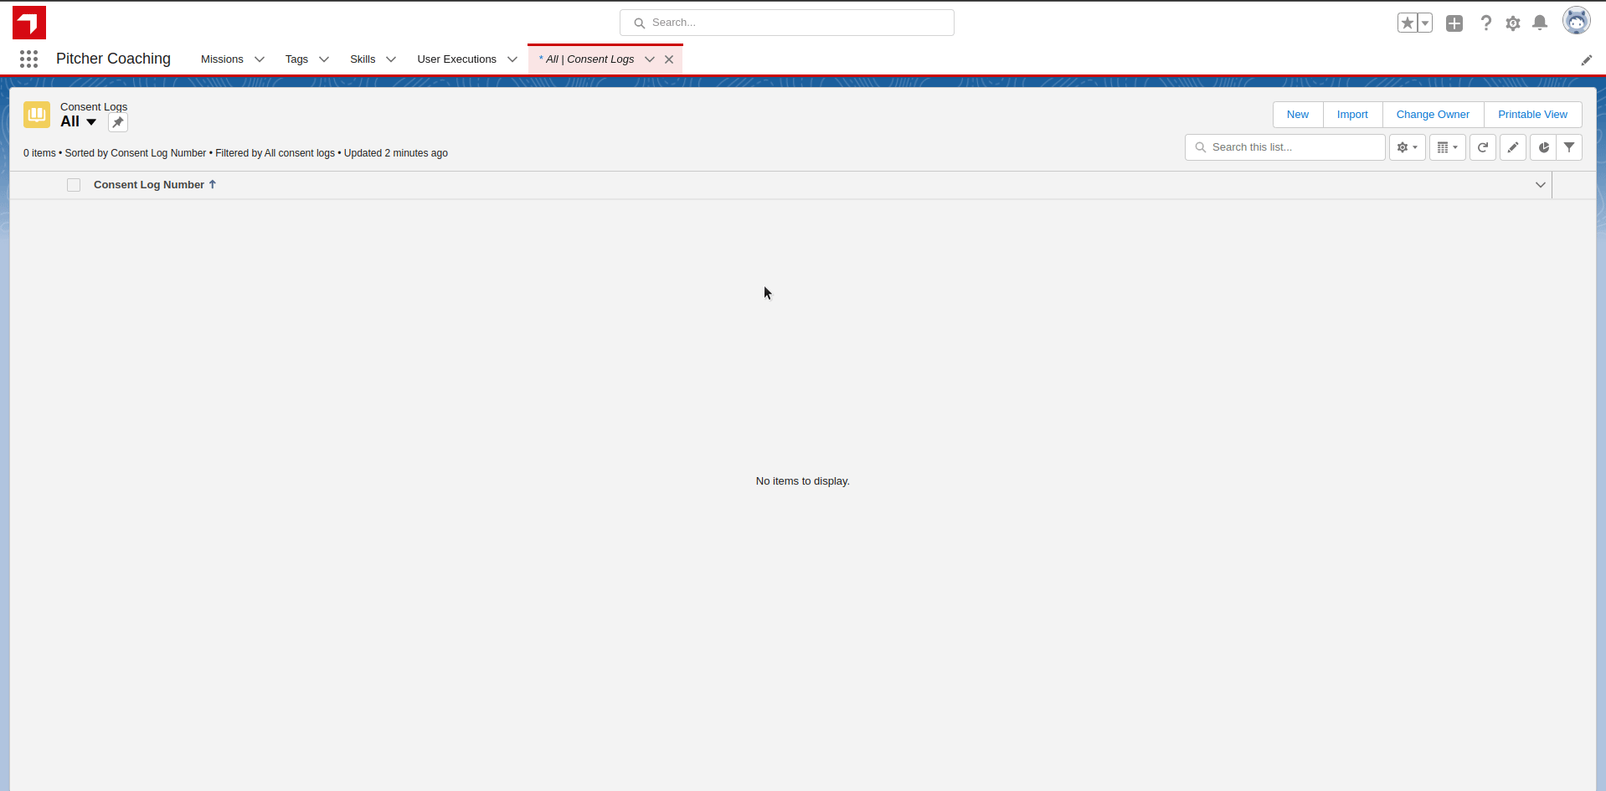Screen dimensions: 1606x791
Task: Add current page to favorites star
Action: 1407,23
